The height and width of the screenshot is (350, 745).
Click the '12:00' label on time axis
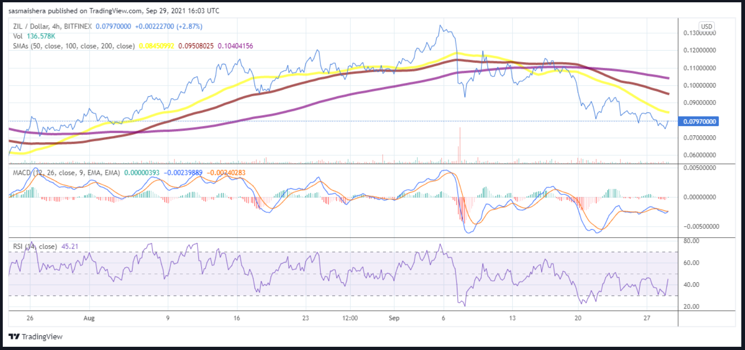[350, 318]
